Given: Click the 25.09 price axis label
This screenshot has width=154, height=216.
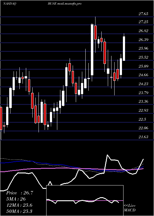Looking at the screenshot, I should pos(143,66).
